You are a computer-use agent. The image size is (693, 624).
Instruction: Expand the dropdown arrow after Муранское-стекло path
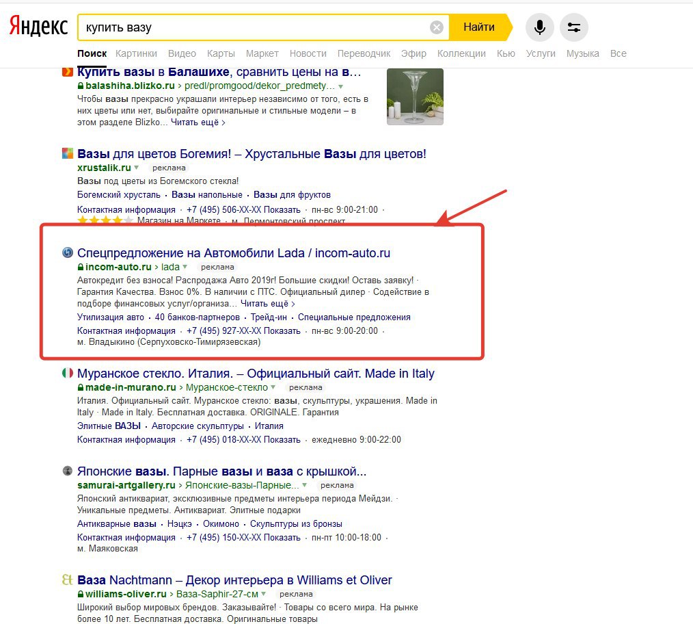point(273,387)
